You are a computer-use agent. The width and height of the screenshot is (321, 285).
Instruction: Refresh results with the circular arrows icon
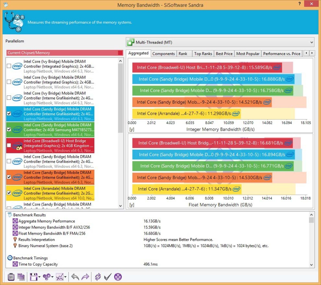pyautogui.click(x=98, y=277)
